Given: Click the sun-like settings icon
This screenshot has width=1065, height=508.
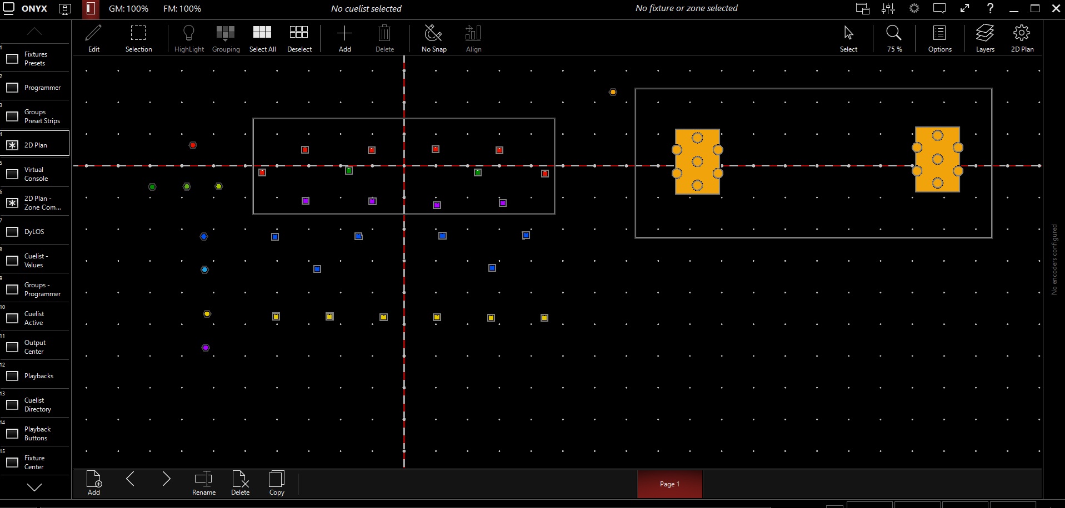Looking at the screenshot, I should click(914, 8).
